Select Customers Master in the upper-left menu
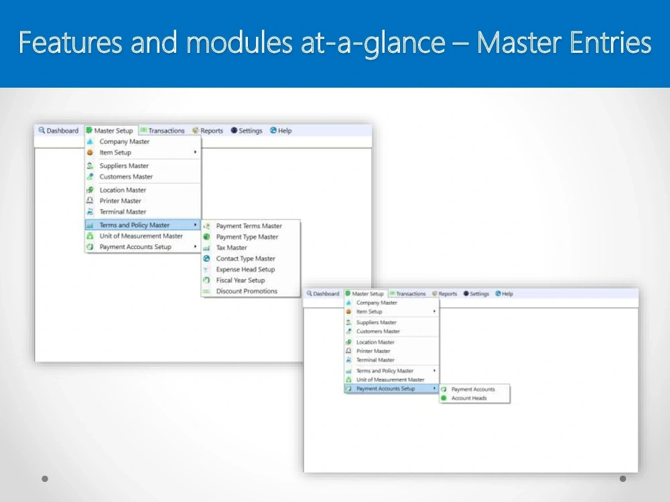The image size is (670, 502). [x=143, y=176]
